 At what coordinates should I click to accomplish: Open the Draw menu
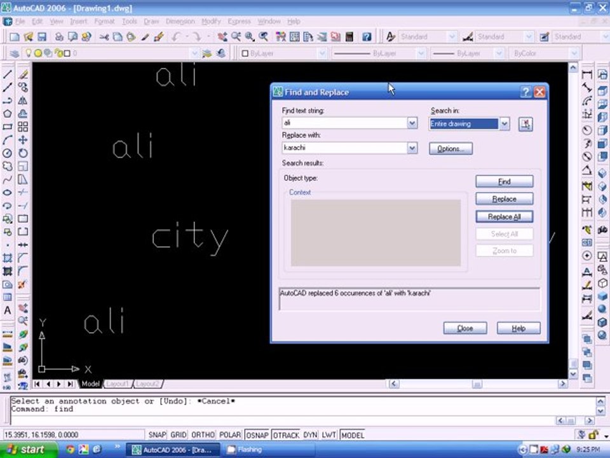point(151,21)
